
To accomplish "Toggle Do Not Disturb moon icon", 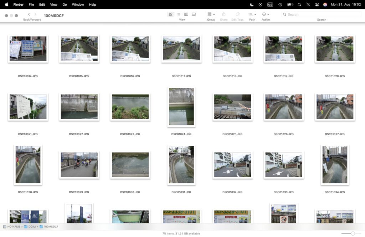I will click(x=252, y=4).
